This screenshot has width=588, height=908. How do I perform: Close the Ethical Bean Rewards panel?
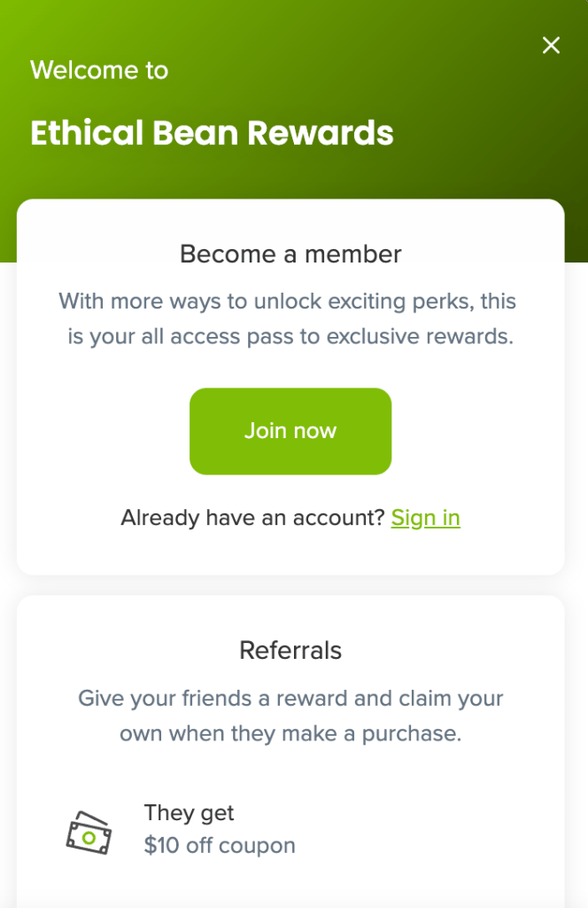(551, 45)
